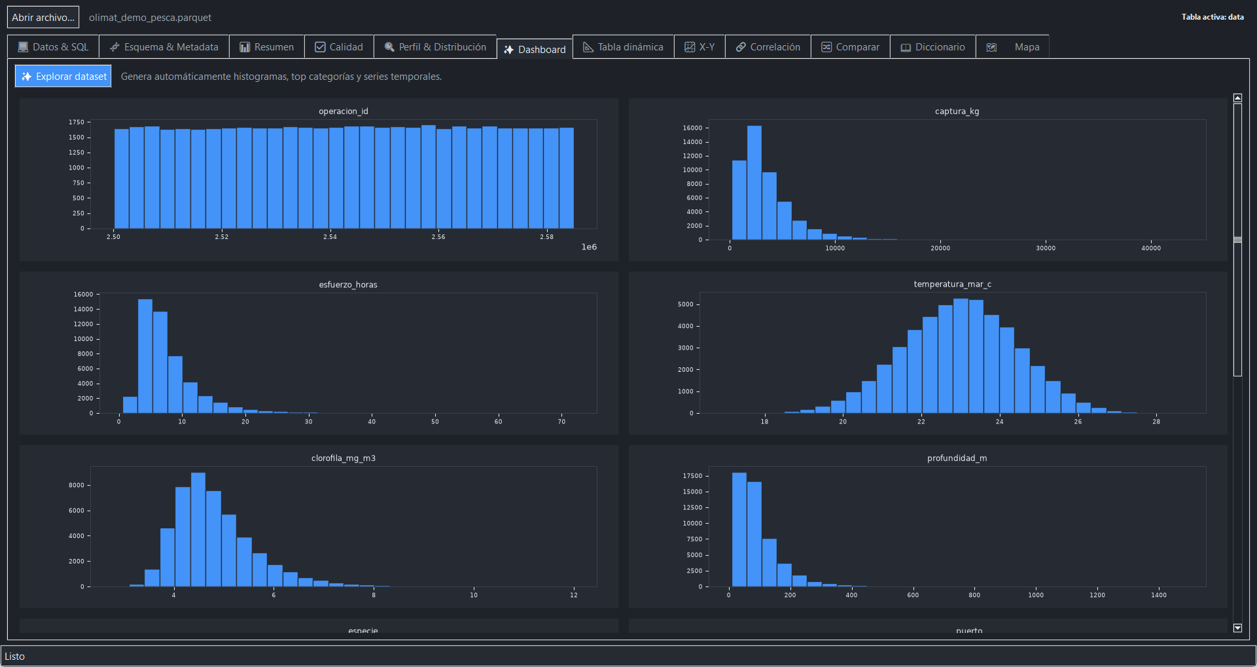
Task: Click the Abrir archivo... button
Action: point(43,17)
